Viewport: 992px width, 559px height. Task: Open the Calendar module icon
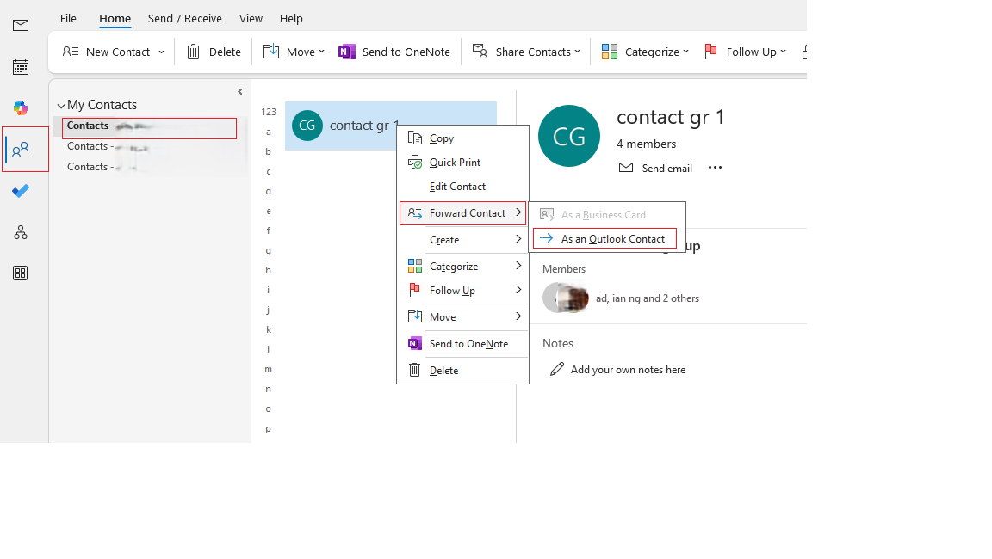click(21, 67)
